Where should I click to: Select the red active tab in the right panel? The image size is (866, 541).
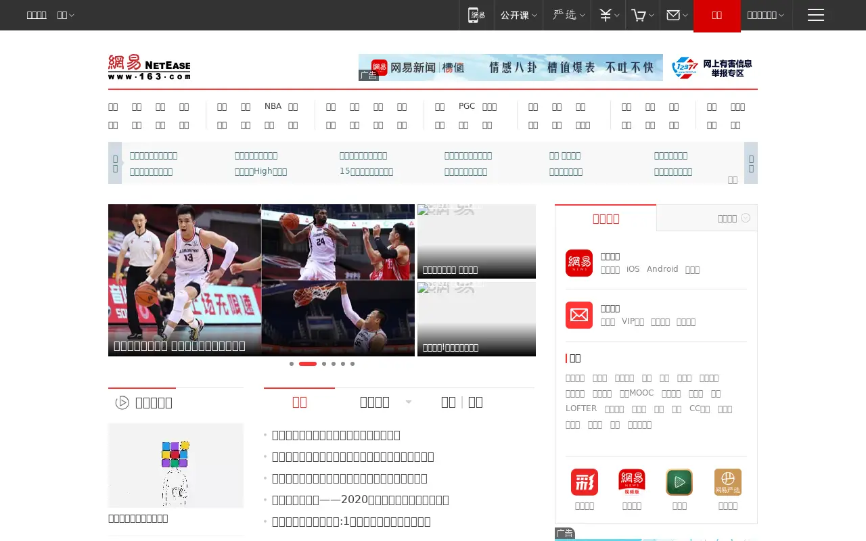[x=606, y=218]
